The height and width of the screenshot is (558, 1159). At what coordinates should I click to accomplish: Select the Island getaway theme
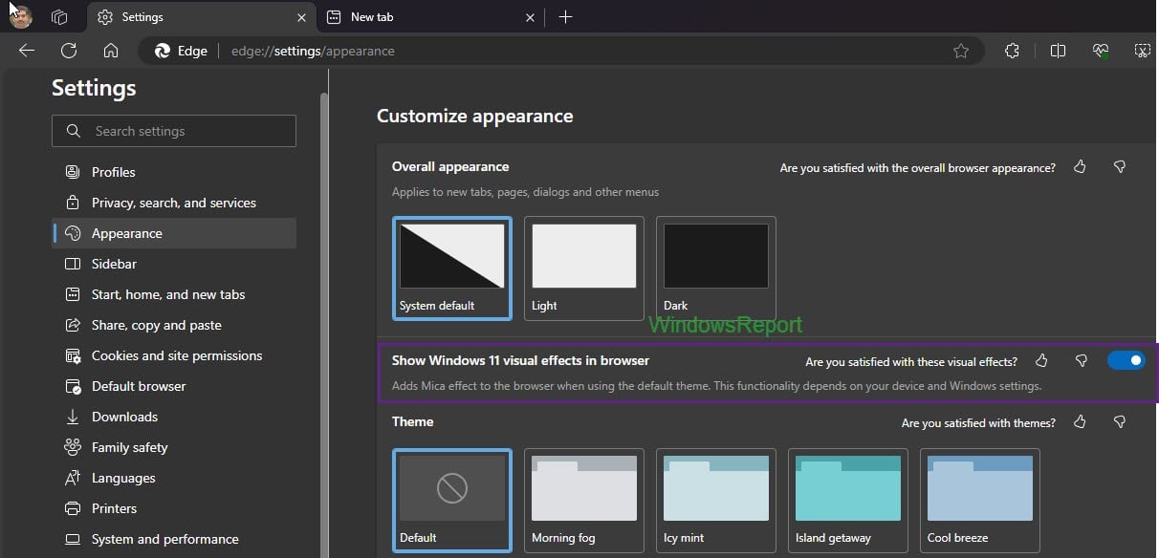click(848, 501)
